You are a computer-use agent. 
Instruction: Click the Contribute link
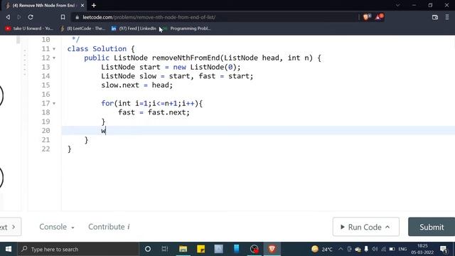click(109, 227)
